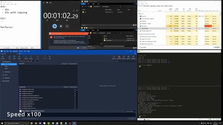The width and height of the screenshot is (223, 125).
Task: Open Remote from Sourcetree toolbar
Action: [119, 57]
